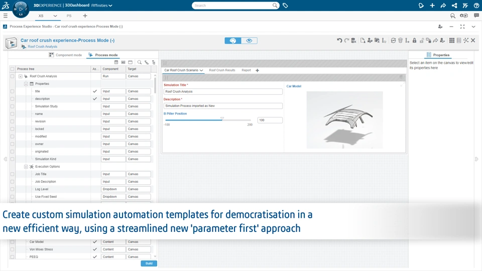Expand the left side panel arrow
Screen dimensions: 482x271
[5, 159]
